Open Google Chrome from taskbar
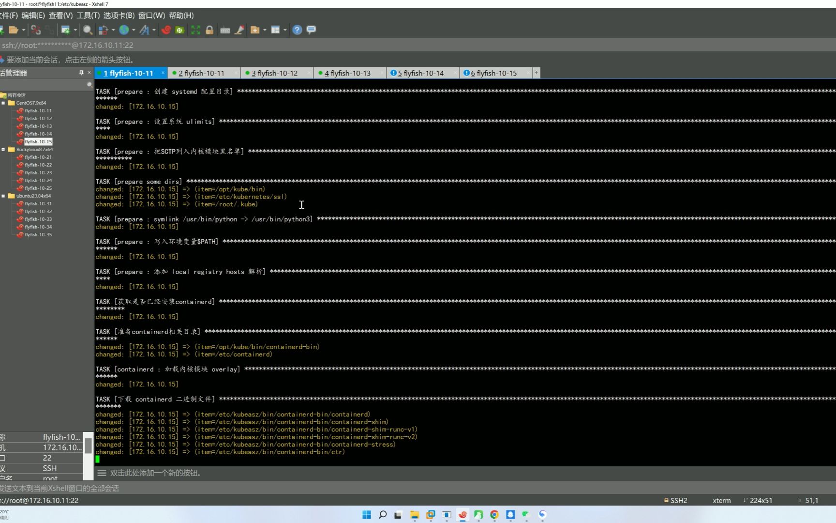This screenshot has width=836, height=523. click(x=494, y=515)
